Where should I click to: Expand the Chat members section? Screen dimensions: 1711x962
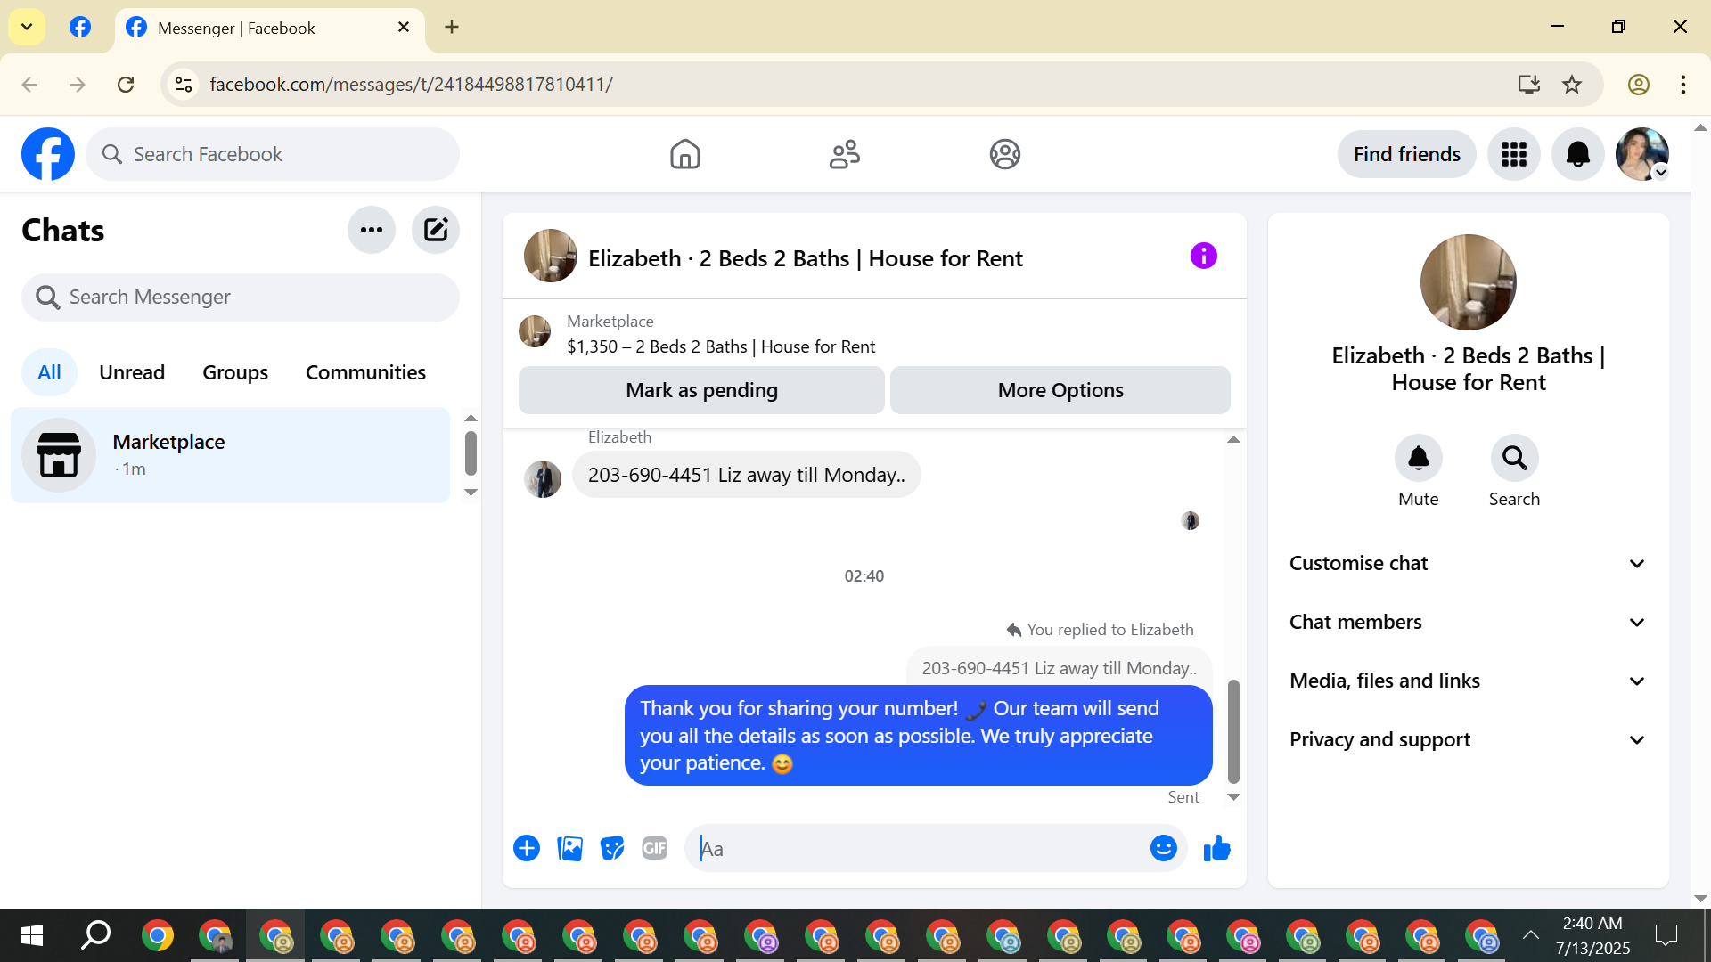click(x=1468, y=622)
